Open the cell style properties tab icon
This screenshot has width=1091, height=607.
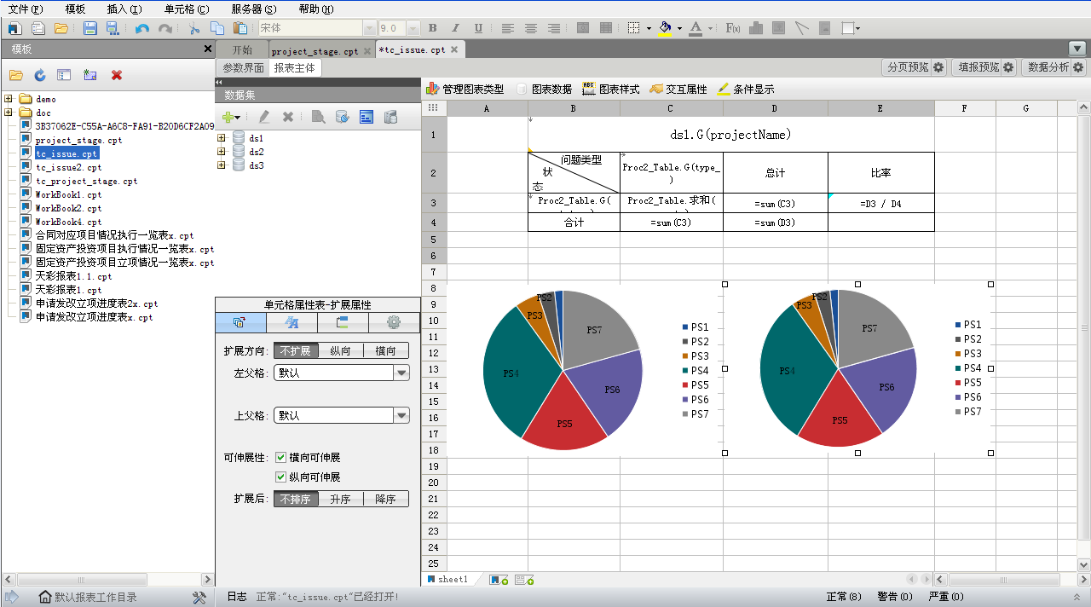[292, 322]
